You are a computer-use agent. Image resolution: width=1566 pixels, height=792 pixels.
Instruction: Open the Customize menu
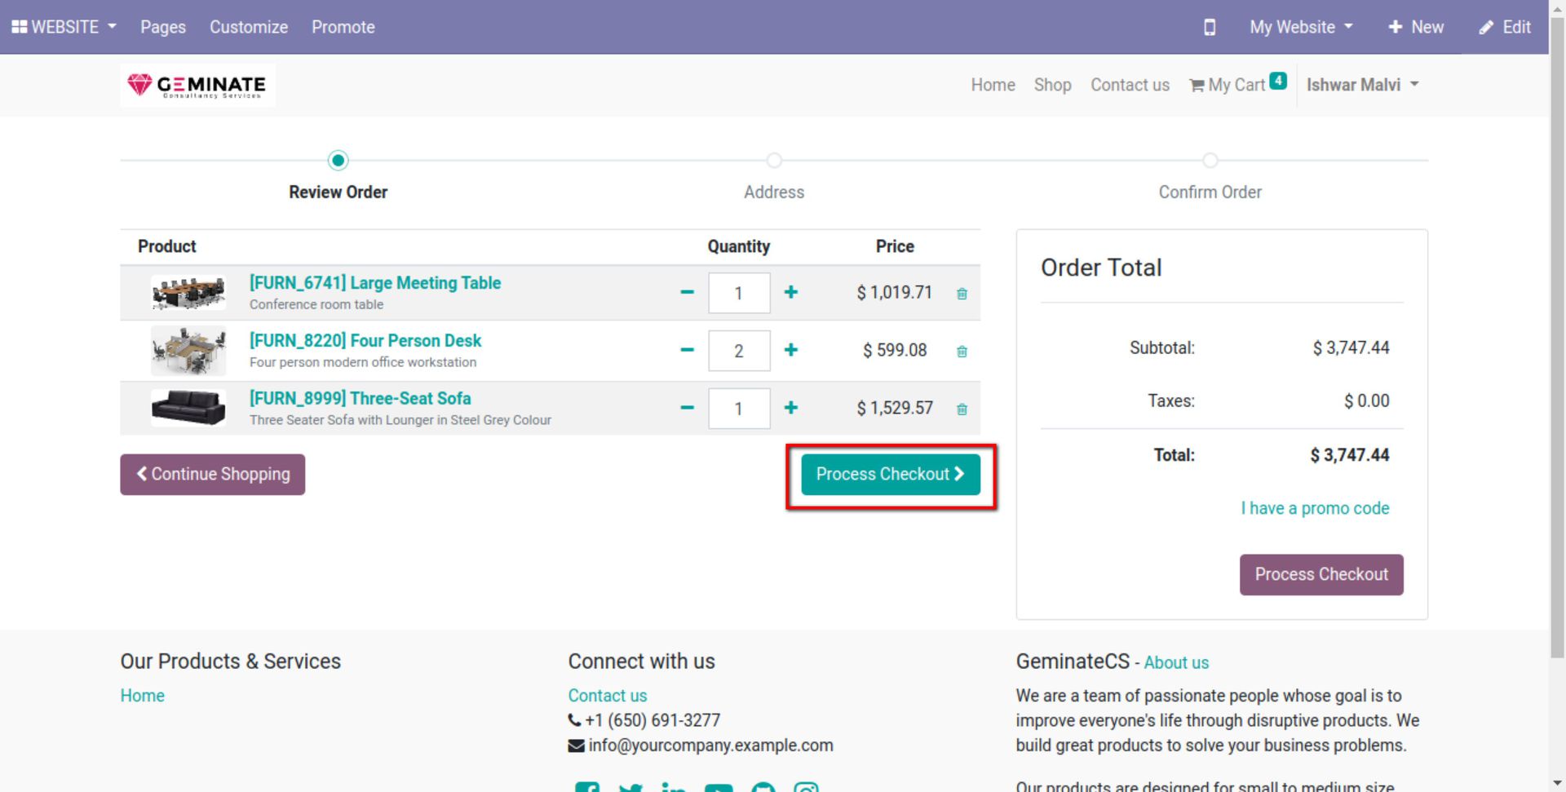pyautogui.click(x=248, y=27)
